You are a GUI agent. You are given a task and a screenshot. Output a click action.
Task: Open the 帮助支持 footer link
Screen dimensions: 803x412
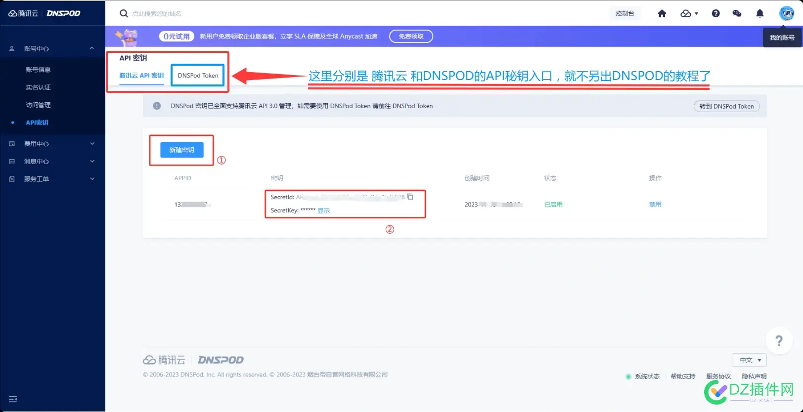click(683, 376)
